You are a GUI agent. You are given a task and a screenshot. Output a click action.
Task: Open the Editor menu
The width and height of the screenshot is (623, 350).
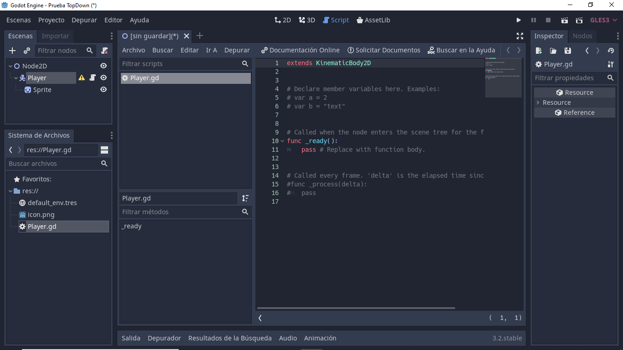[x=114, y=20]
